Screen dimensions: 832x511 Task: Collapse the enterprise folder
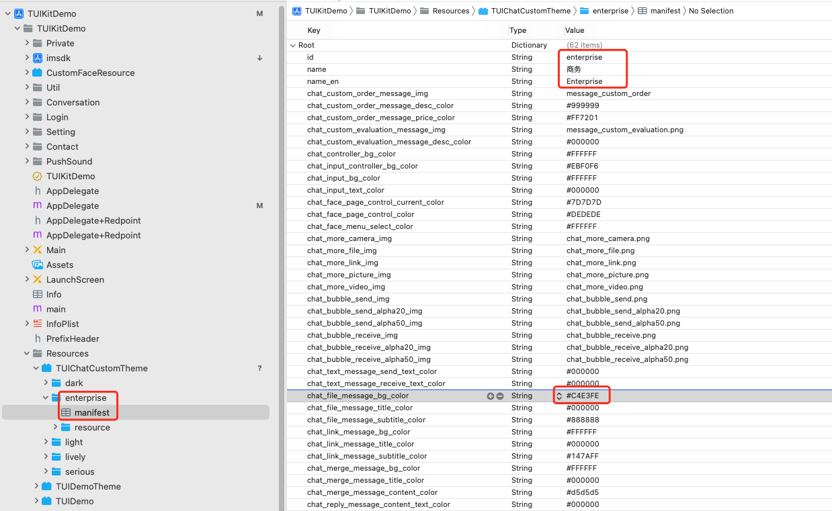click(x=46, y=398)
